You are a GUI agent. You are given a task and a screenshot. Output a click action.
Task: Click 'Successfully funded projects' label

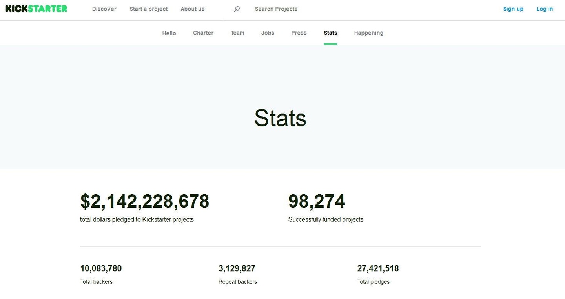pyautogui.click(x=326, y=219)
